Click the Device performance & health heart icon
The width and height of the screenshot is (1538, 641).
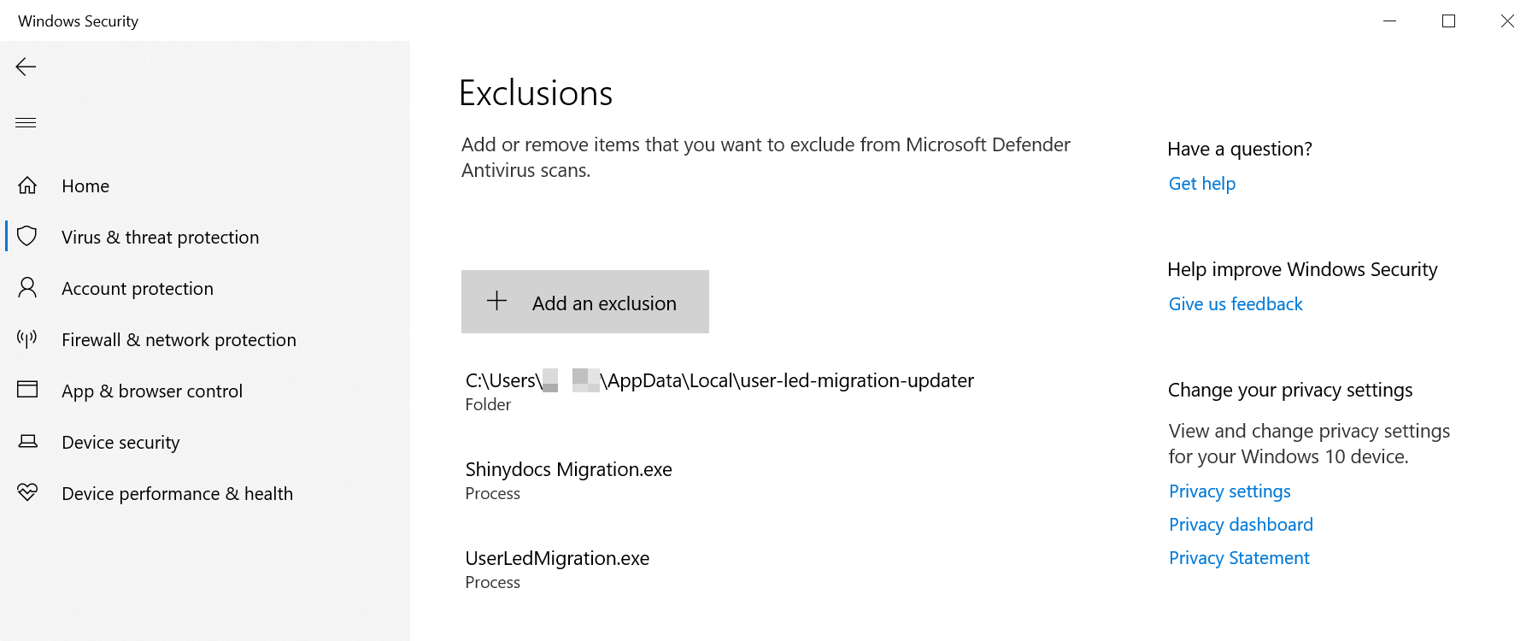(27, 492)
